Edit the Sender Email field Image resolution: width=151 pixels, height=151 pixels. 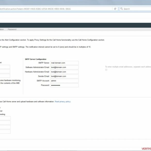65,76
